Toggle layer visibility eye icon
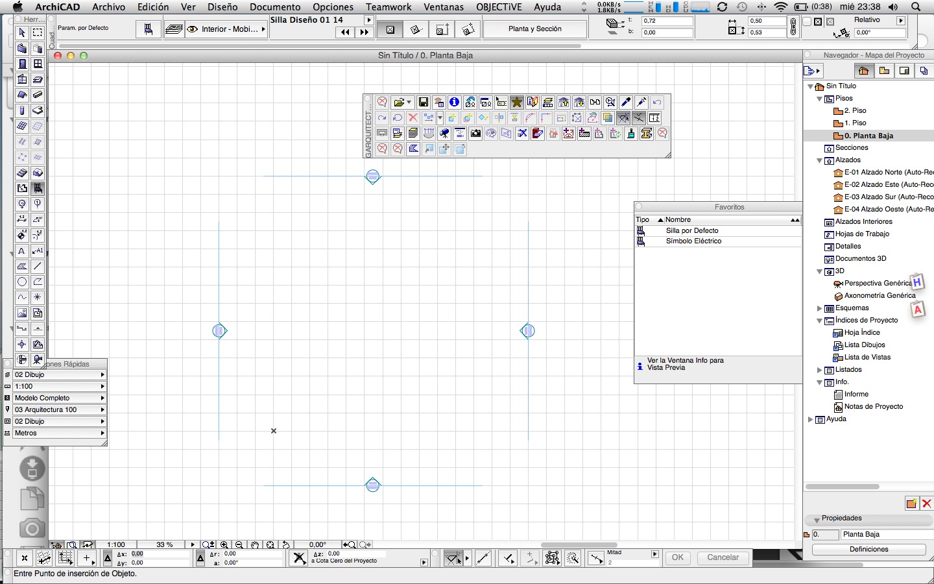 [193, 29]
